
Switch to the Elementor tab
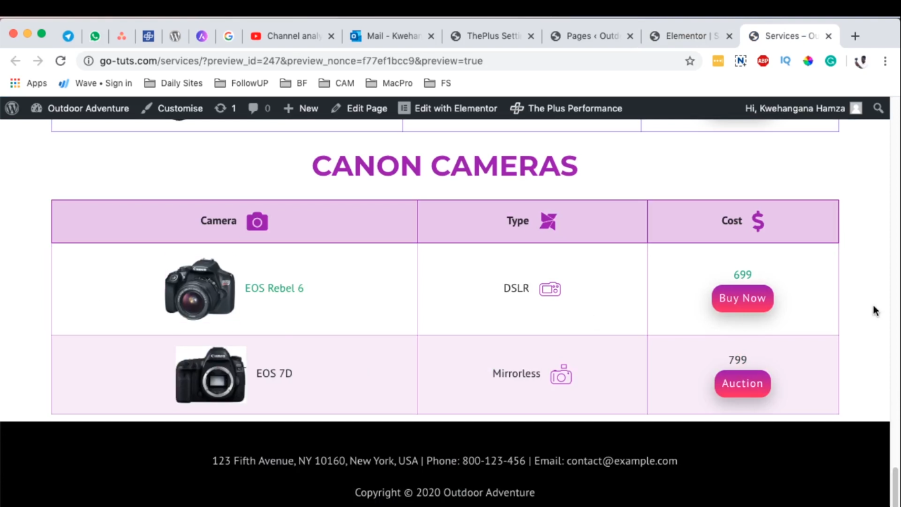click(x=691, y=36)
